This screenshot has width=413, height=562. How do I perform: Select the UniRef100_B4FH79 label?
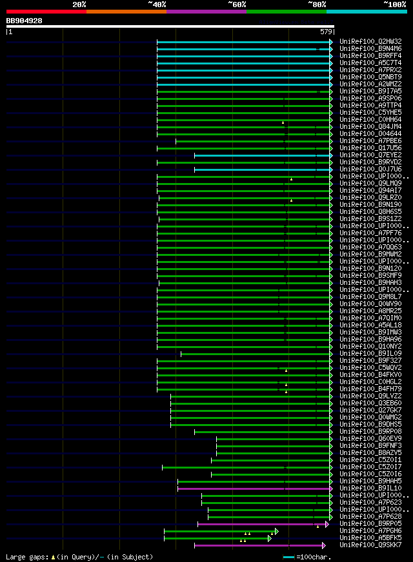coord(370,389)
